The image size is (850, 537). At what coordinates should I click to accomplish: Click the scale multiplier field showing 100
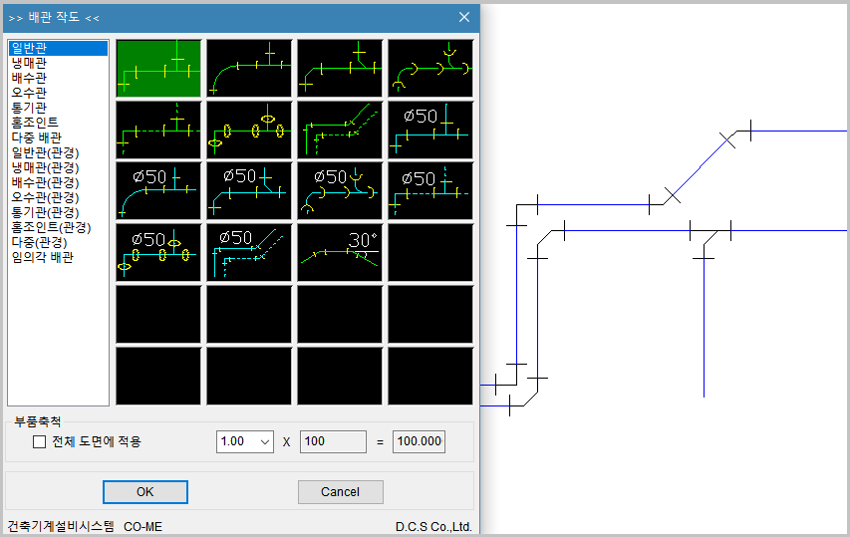tap(332, 441)
